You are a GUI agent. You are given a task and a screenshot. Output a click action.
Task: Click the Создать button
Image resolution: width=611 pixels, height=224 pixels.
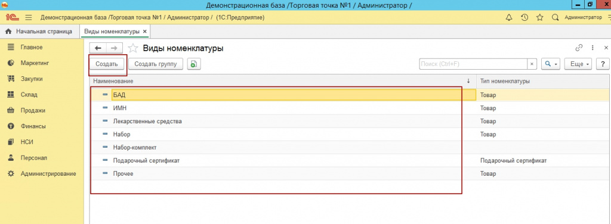[107, 64]
